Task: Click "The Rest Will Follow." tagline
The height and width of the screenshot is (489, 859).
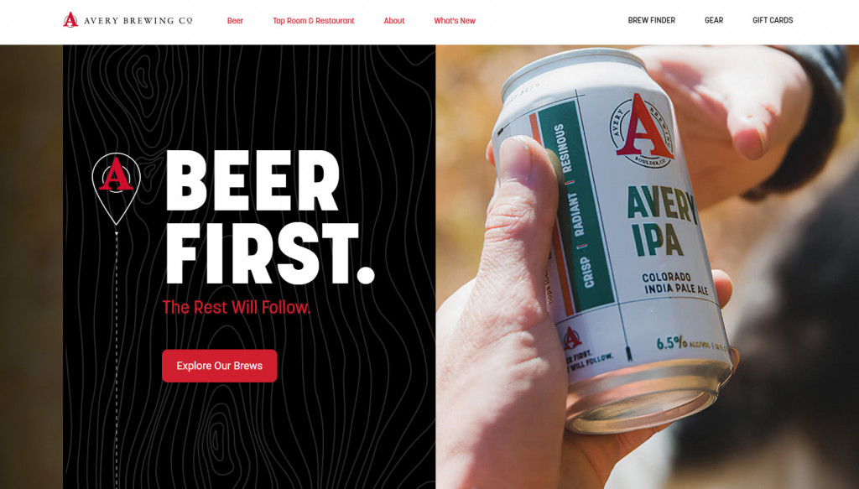Action: [x=236, y=307]
